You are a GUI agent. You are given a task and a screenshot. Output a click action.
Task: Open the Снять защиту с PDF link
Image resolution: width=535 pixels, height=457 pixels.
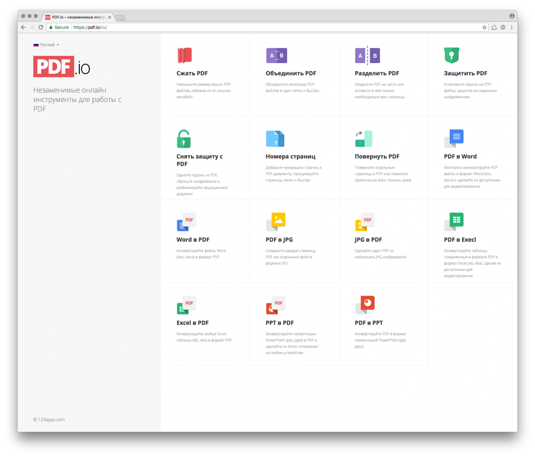click(200, 160)
